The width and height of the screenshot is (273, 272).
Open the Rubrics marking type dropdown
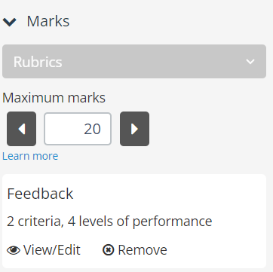click(x=134, y=62)
